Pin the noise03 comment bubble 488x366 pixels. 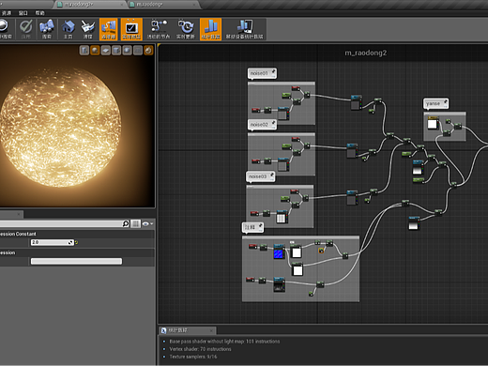[x=271, y=175]
